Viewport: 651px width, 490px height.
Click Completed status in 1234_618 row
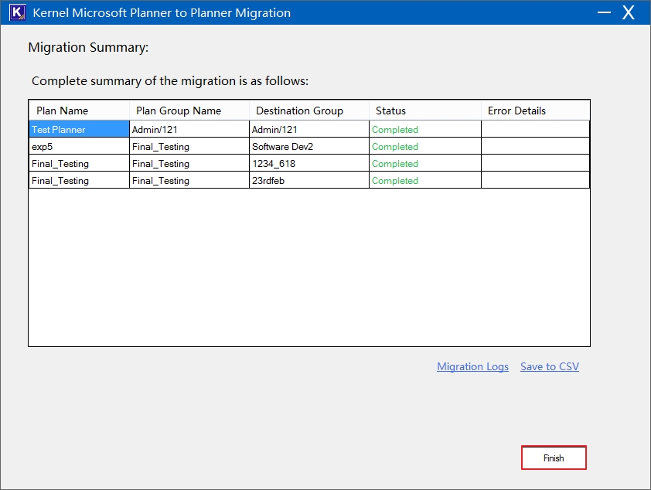pyautogui.click(x=425, y=163)
